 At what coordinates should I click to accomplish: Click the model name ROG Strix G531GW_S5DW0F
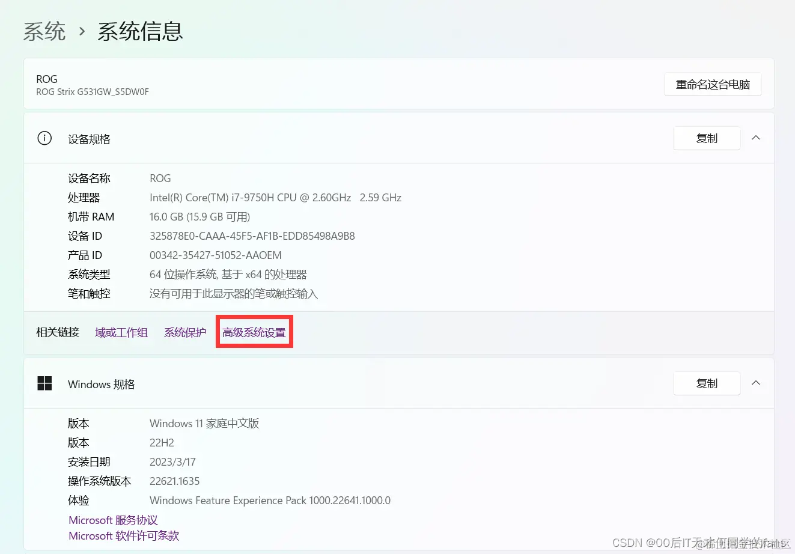pyautogui.click(x=93, y=92)
